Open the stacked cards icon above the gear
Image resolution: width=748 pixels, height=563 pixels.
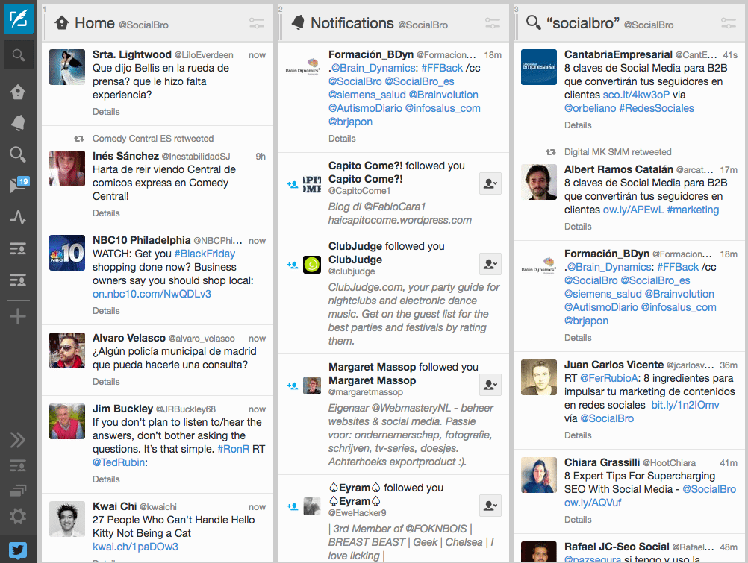click(18, 491)
